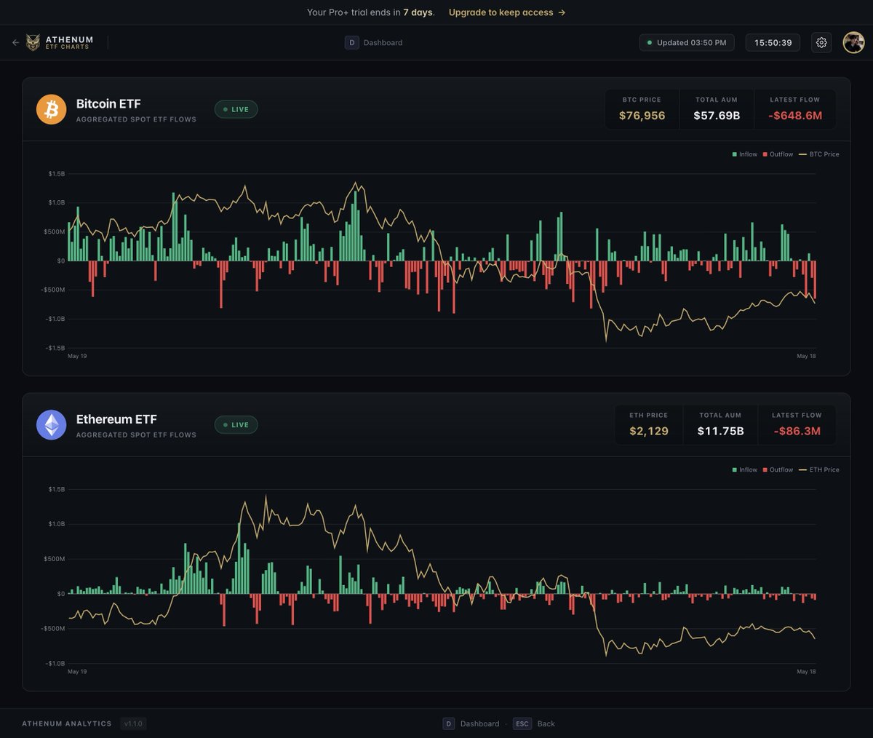873x738 pixels.
Task: Click the Updated 03:50 PM status pill
Action: coord(687,42)
